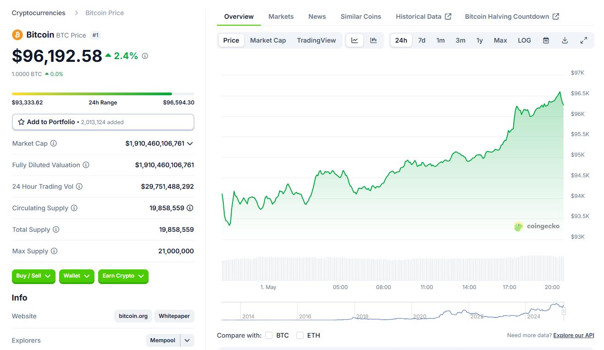Screen dimensions: 604x350
Task: Download chart data icon
Action: tap(565, 40)
